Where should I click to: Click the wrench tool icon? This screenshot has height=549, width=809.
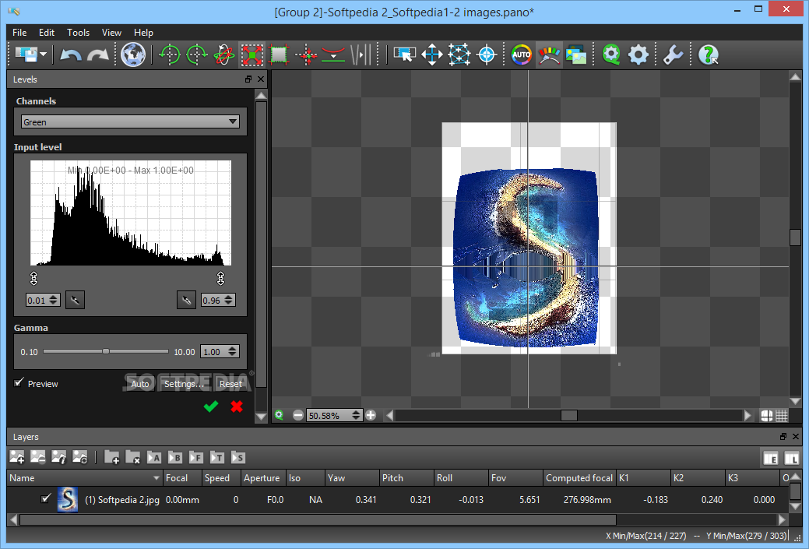click(x=674, y=55)
